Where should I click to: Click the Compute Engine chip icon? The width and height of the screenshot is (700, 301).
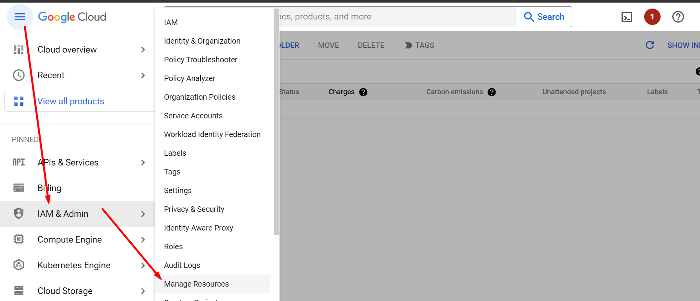pyautogui.click(x=19, y=239)
